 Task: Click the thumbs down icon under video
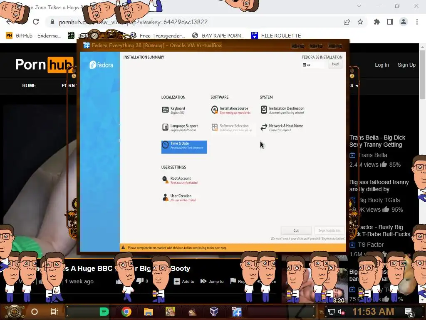(x=140, y=281)
